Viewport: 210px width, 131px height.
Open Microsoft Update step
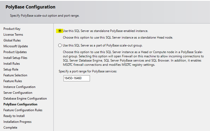(16, 46)
